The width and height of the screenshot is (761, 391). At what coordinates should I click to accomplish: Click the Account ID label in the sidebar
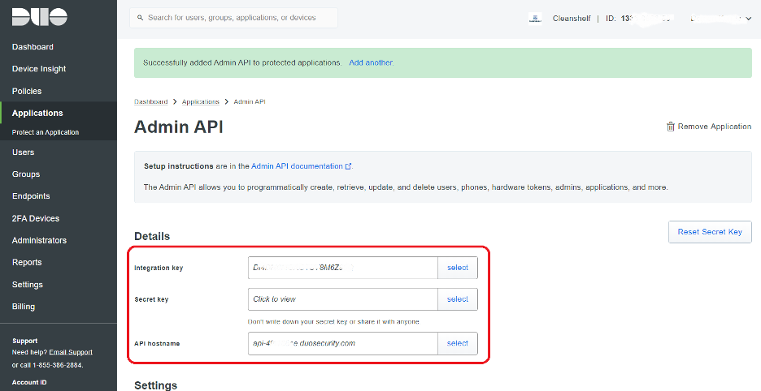click(x=29, y=382)
